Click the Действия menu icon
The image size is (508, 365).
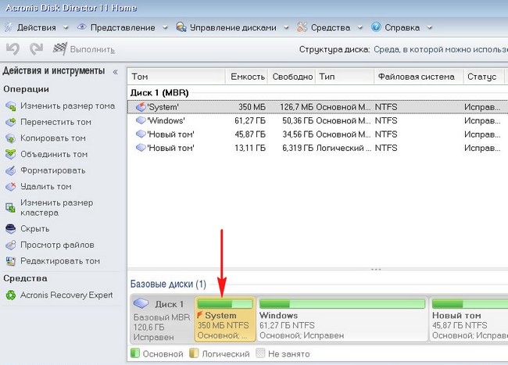(9, 27)
